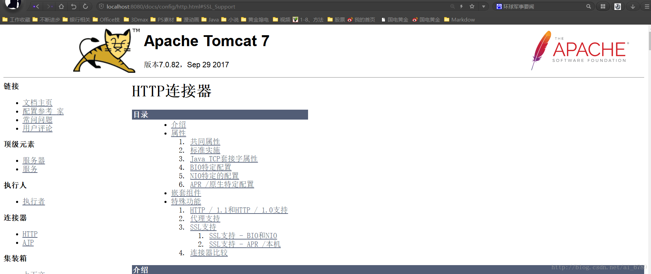The image size is (651, 274).
Task: Open the 工作收藏 bookmark folder
Action: click(16, 20)
